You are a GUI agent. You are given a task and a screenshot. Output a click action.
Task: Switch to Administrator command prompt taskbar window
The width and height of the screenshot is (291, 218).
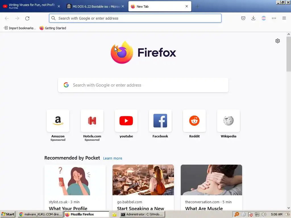[142, 214]
